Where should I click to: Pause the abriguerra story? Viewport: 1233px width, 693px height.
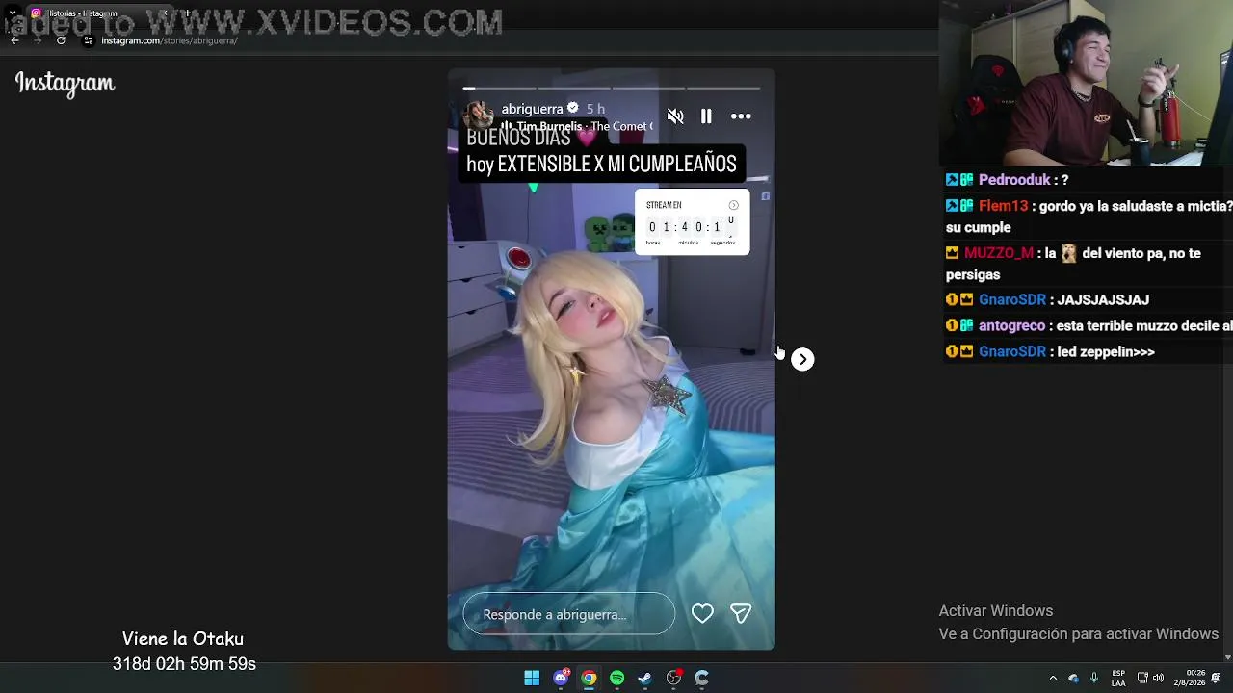[706, 116]
